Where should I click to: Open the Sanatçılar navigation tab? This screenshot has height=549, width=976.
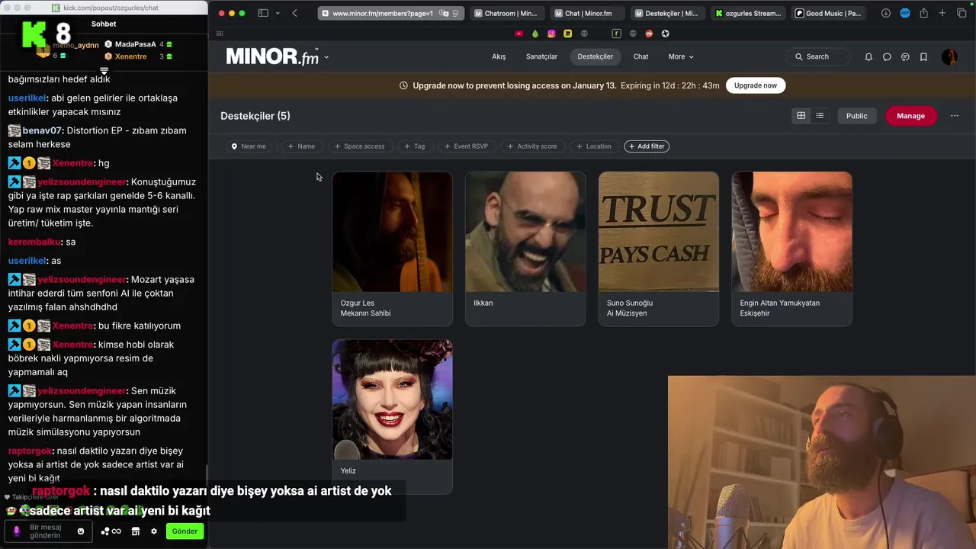pos(541,56)
